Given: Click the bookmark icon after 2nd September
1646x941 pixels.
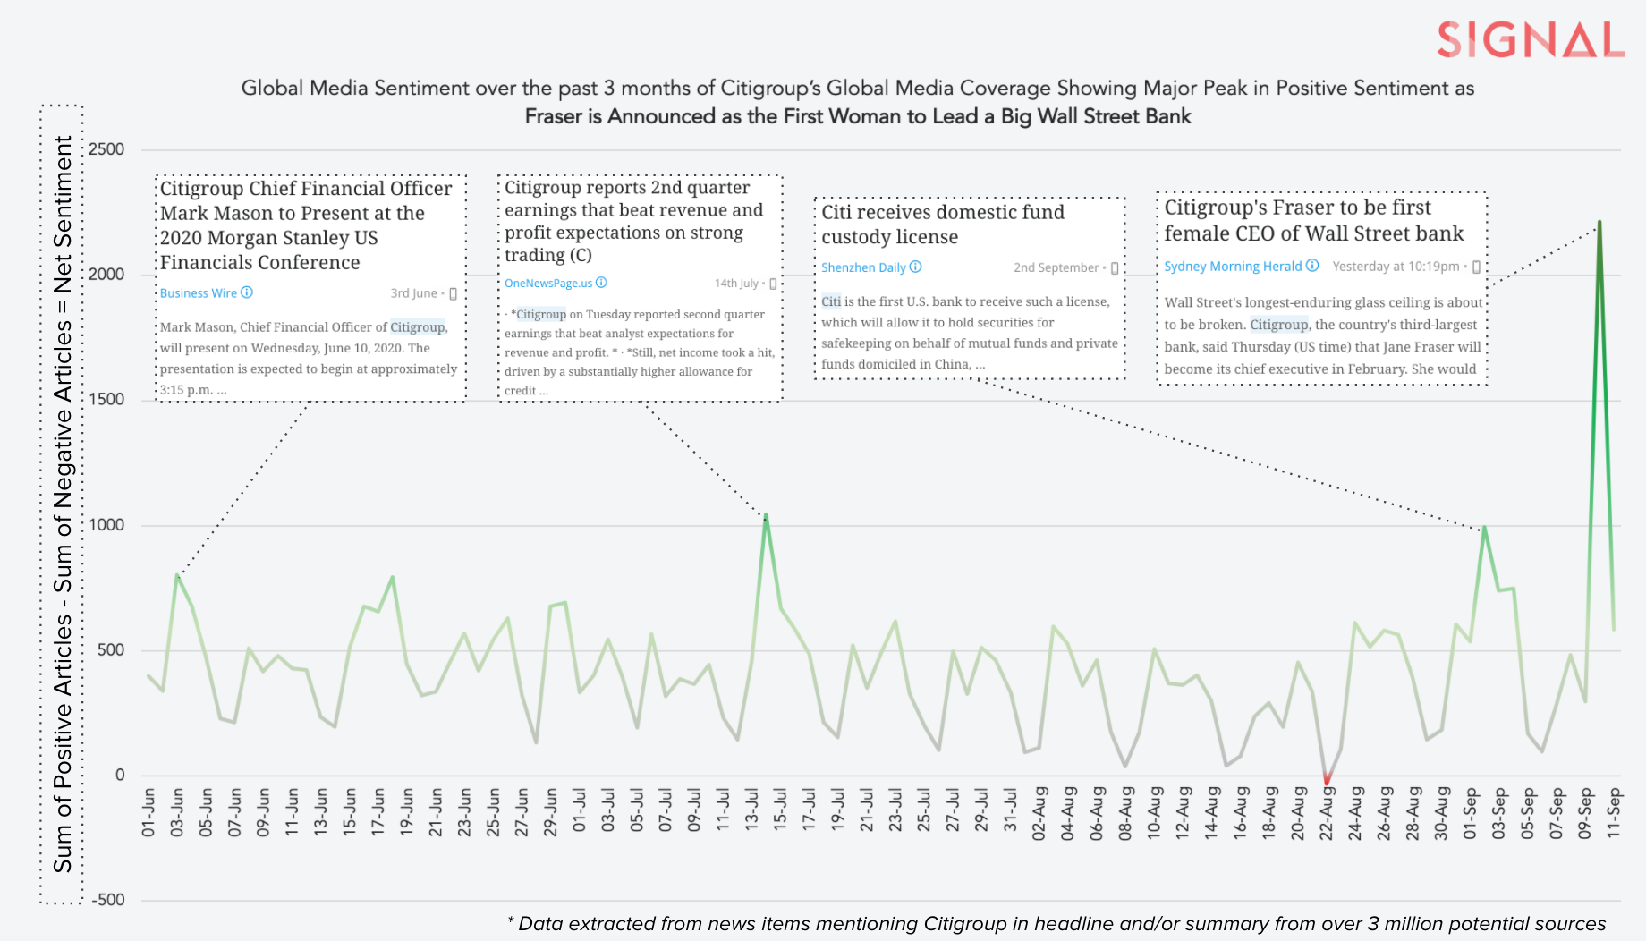Looking at the screenshot, I should (x=1115, y=268).
